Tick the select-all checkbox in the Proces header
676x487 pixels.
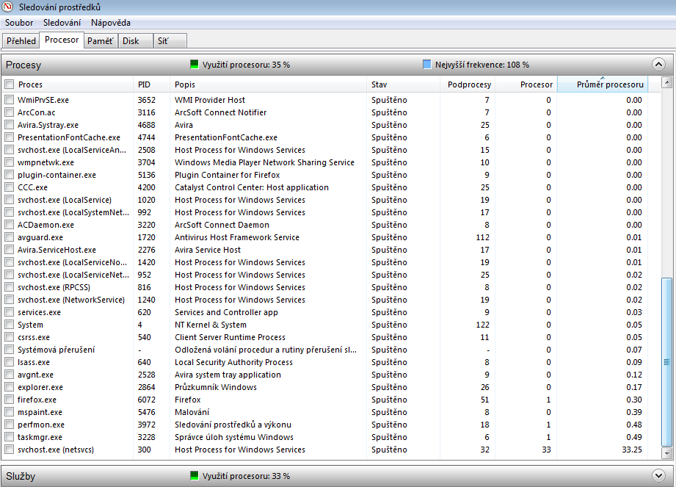(x=10, y=84)
